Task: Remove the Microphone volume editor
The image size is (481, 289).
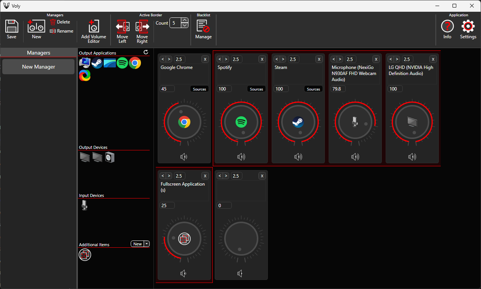Action: (376, 59)
